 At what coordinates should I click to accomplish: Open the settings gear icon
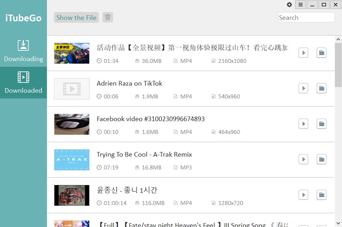coord(289,5)
